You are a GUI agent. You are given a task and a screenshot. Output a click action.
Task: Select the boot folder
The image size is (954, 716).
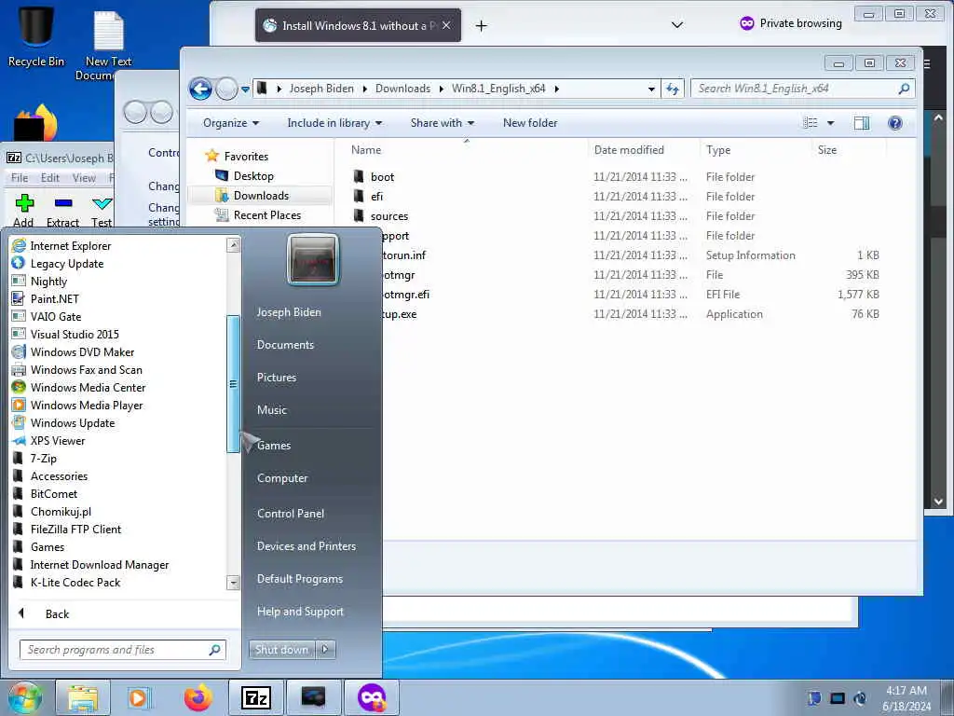point(382,177)
